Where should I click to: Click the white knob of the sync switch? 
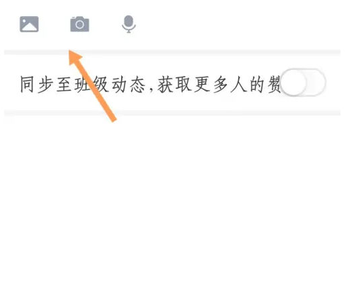[x=293, y=83]
